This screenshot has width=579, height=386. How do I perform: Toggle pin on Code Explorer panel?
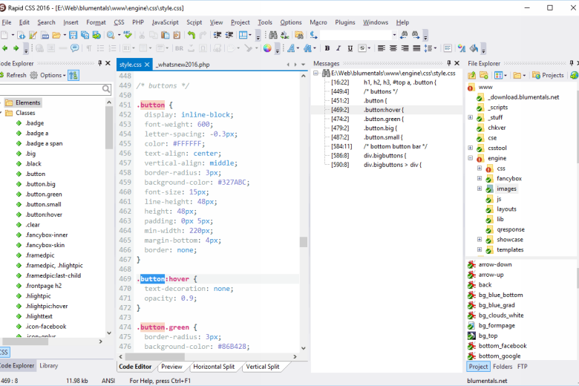point(99,63)
